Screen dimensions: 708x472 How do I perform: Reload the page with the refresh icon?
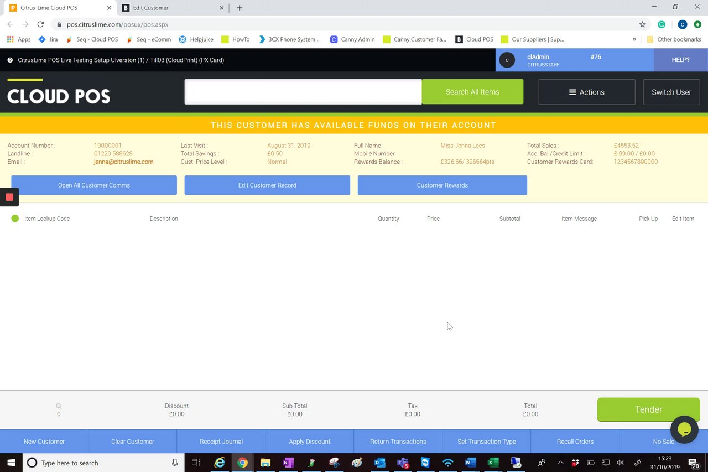(40, 24)
